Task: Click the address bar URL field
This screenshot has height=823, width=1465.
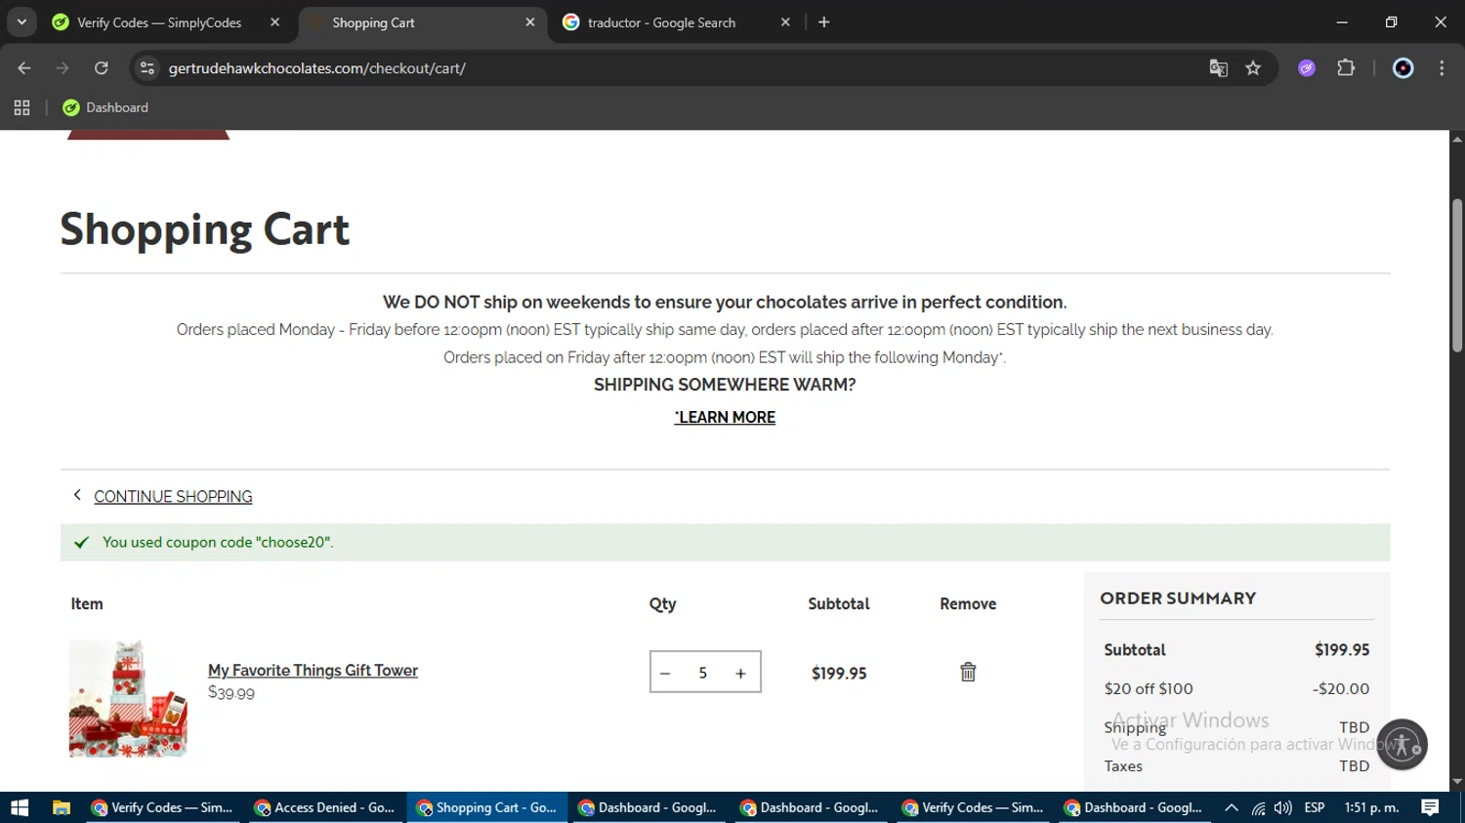Action: (x=674, y=68)
